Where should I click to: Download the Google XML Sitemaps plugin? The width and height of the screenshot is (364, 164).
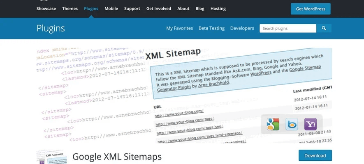(315, 155)
